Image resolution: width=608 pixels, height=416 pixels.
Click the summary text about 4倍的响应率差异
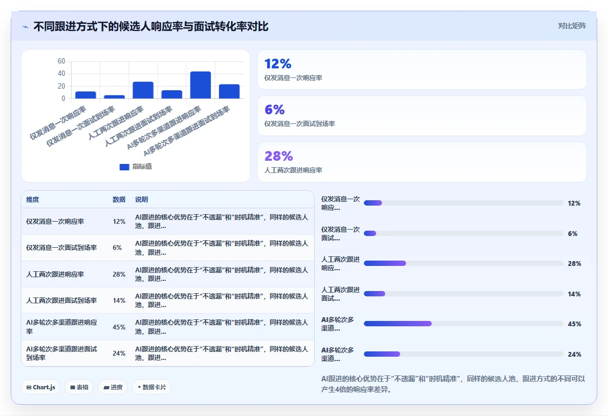pyautogui.click(x=453, y=384)
